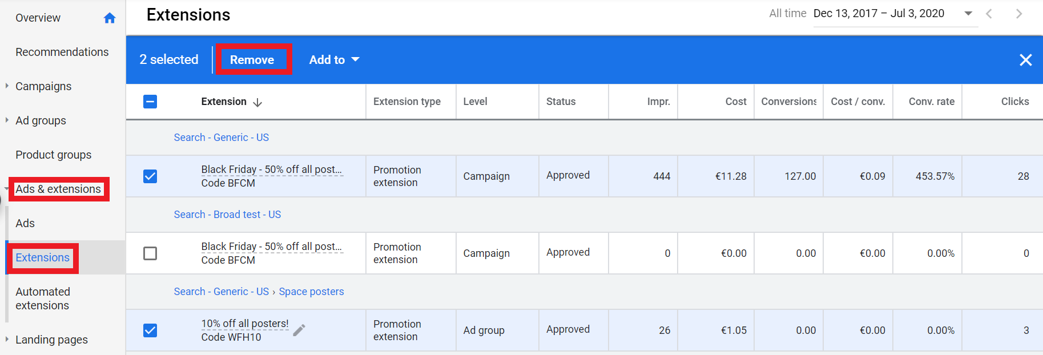Sort by the Conversions column header

tap(789, 102)
